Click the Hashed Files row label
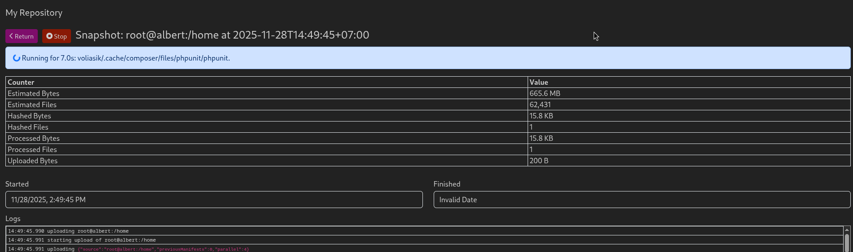 (28, 127)
